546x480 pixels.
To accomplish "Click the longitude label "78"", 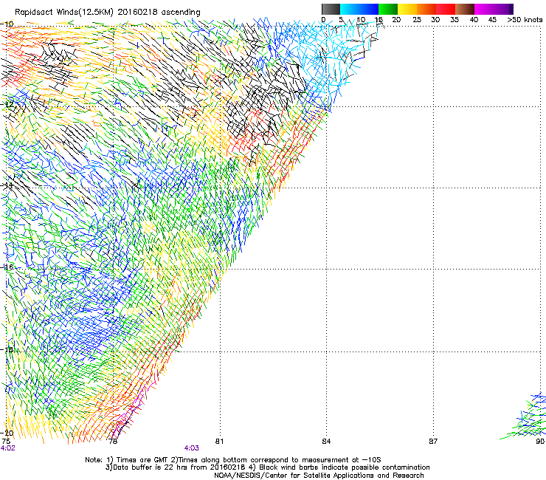I will [113, 442].
